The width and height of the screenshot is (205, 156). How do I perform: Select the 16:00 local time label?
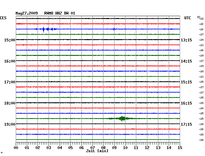10,61
